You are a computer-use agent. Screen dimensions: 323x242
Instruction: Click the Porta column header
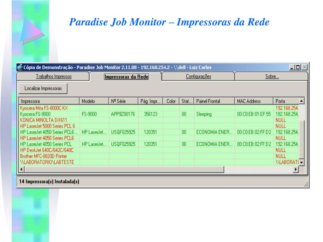point(286,101)
